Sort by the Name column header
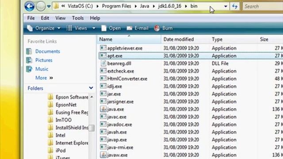 129,39
